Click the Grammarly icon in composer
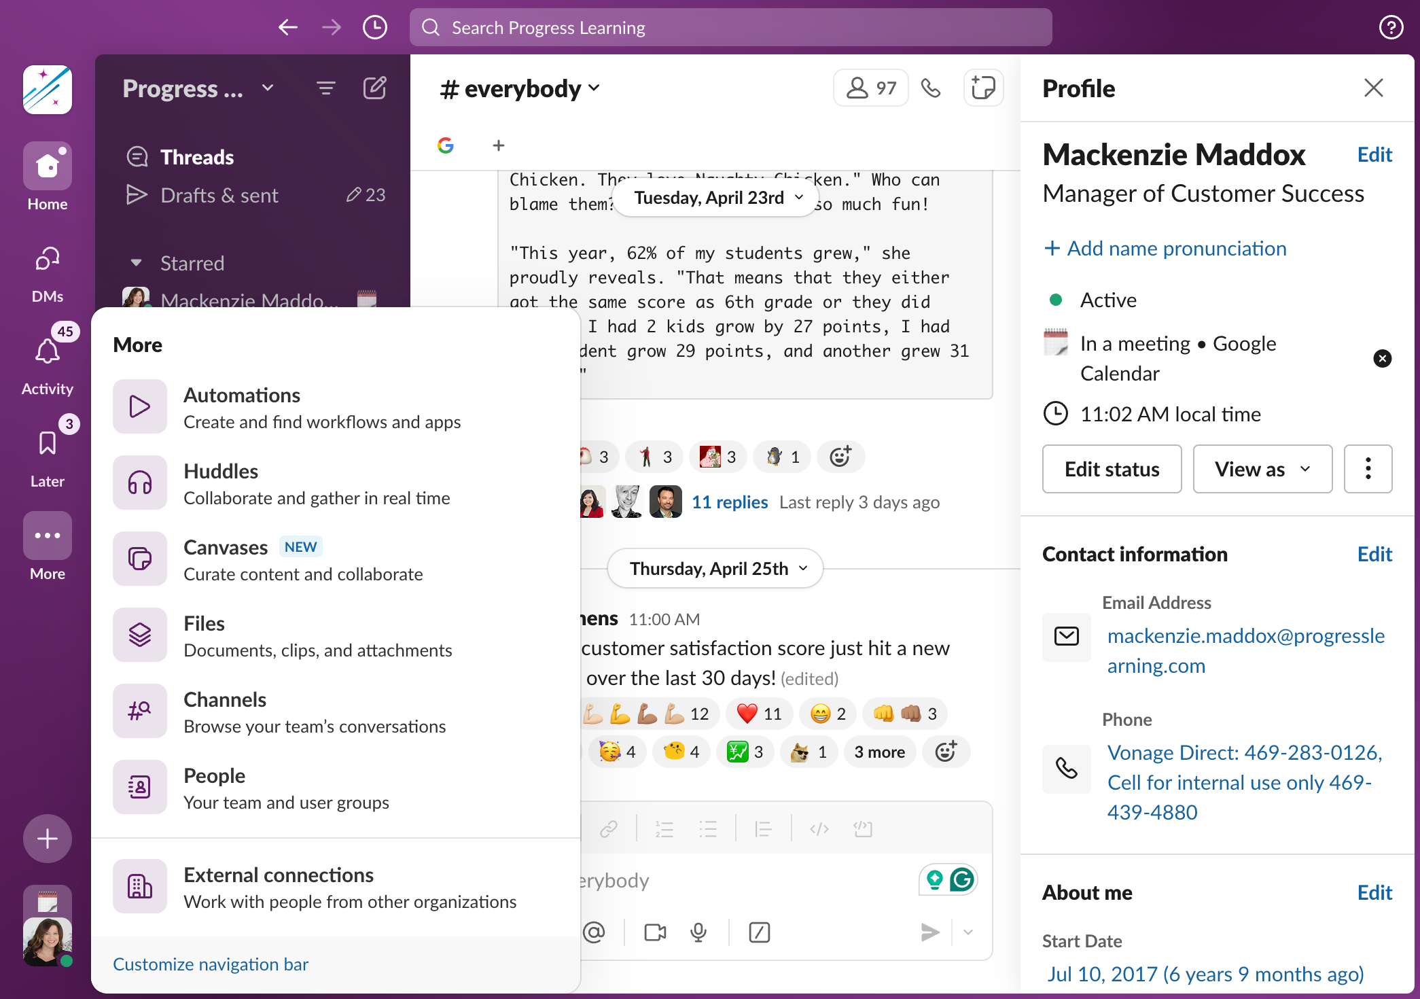1420x999 pixels. tap(962, 879)
